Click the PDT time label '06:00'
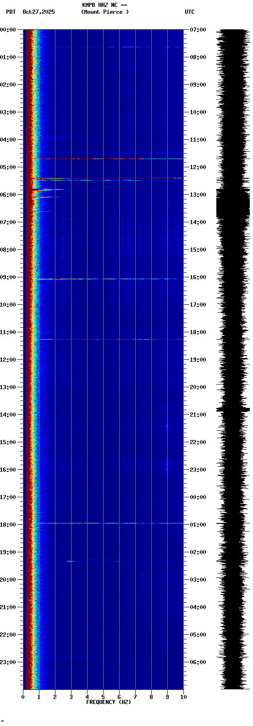 (x=8, y=195)
